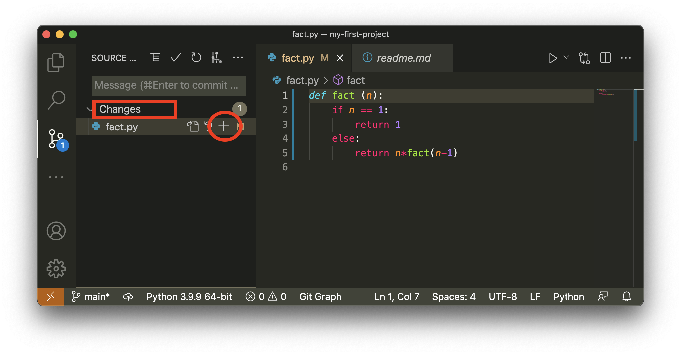The height and width of the screenshot is (355, 681).
Task: Click the Source Control activity bar icon
Action: coord(56,139)
